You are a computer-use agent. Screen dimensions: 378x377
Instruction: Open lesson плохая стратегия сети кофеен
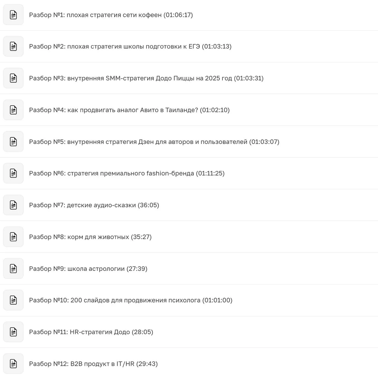click(x=111, y=15)
